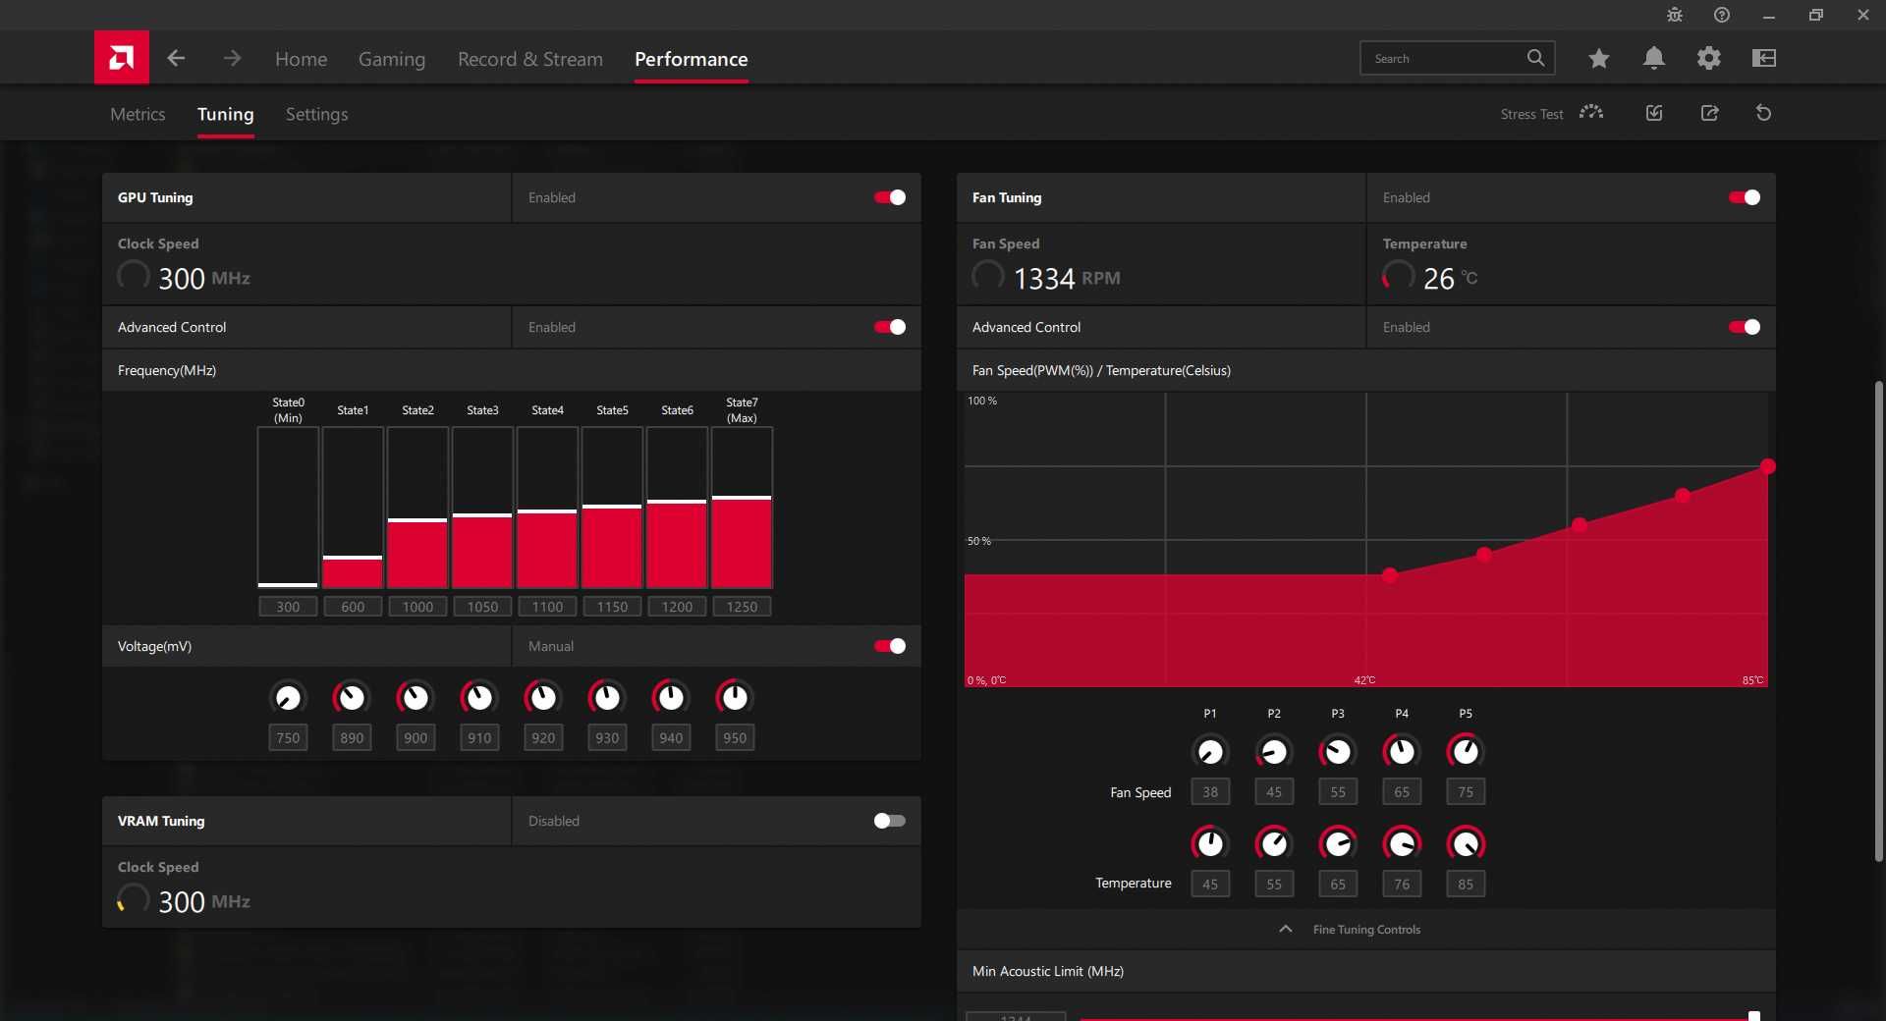Viewport: 1886px width, 1021px height.
Task: Open notifications bell icon
Action: point(1654,58)
